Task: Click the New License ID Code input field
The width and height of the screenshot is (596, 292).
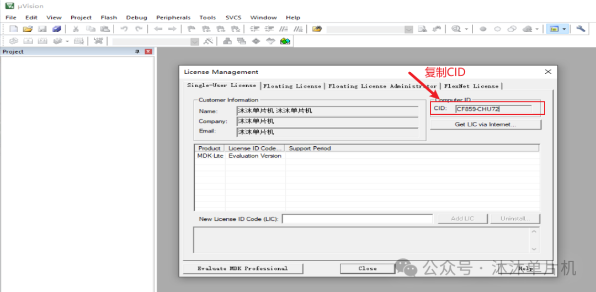Action: pyautogui.click(x=357, y=219)
